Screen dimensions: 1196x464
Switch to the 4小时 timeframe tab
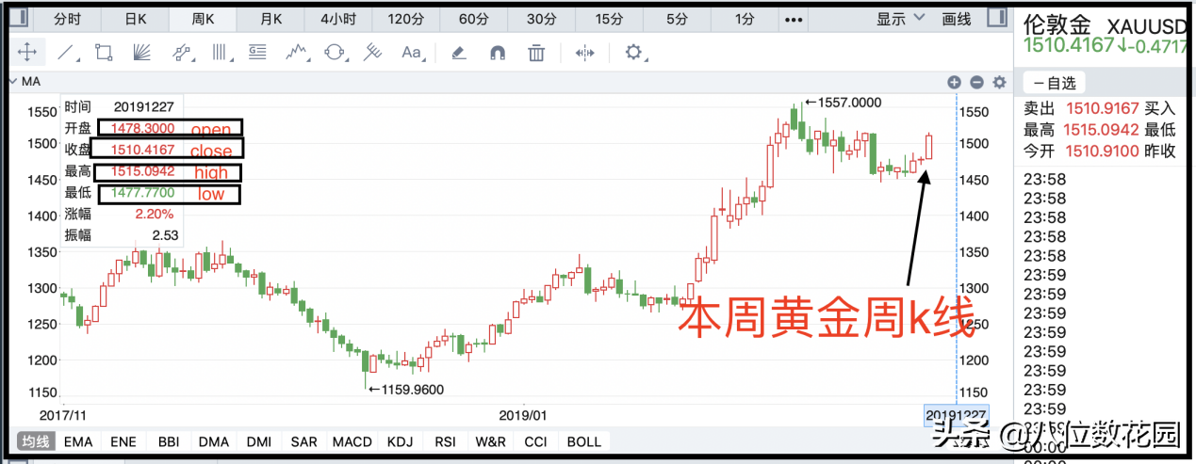pyautogui.click(x=338, y=19)
